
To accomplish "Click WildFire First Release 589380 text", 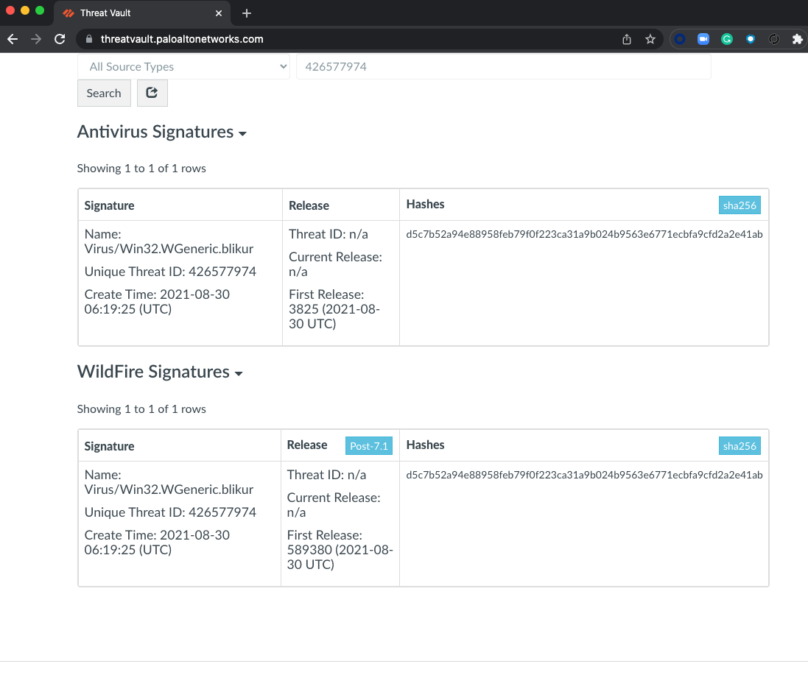I will pyautogui.click(x=340, y=550).
